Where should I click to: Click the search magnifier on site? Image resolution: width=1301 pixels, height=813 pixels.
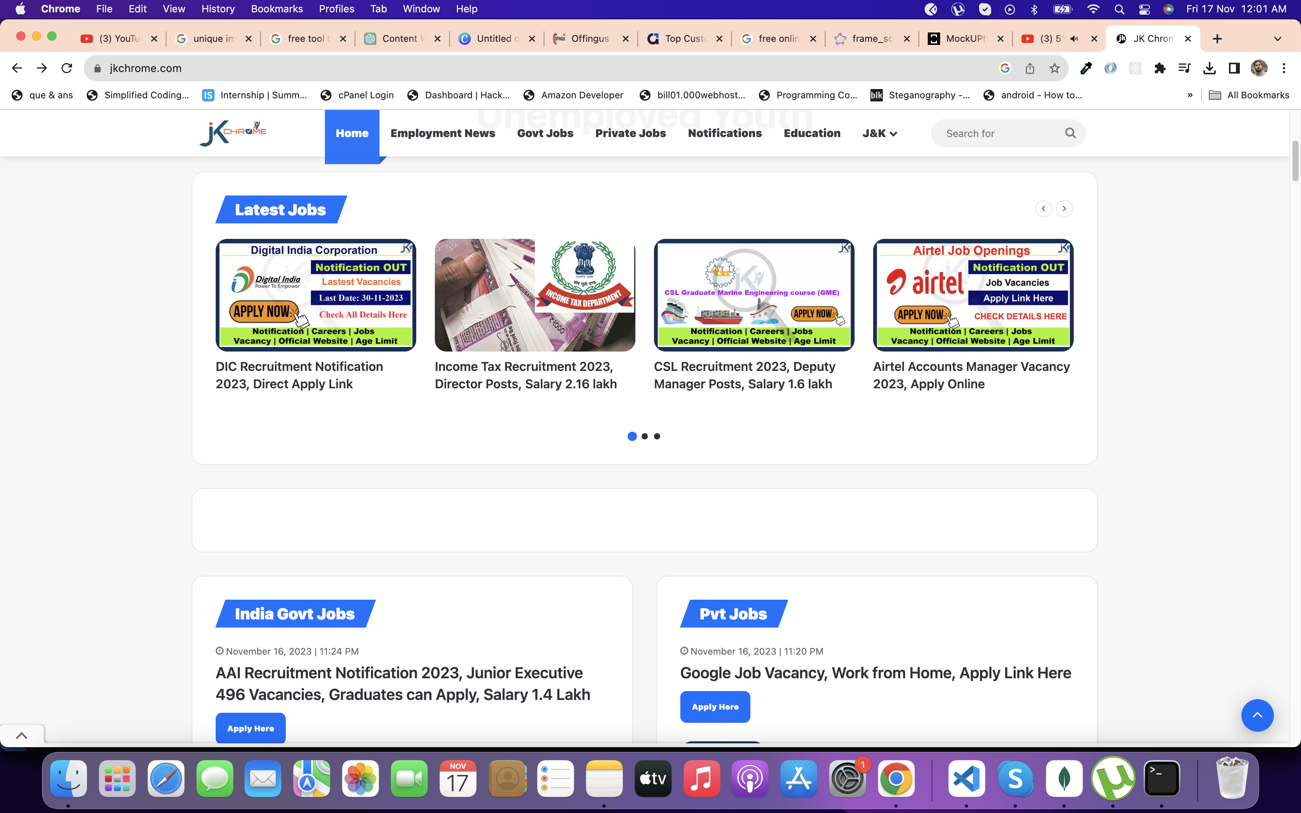[x=1070, y=133]
